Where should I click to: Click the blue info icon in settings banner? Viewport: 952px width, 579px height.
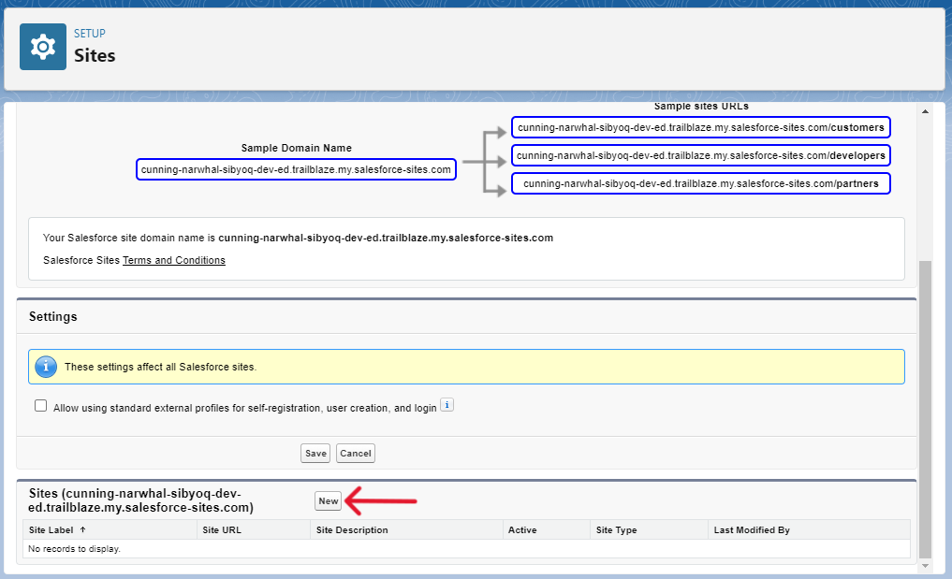click(46, 367)
